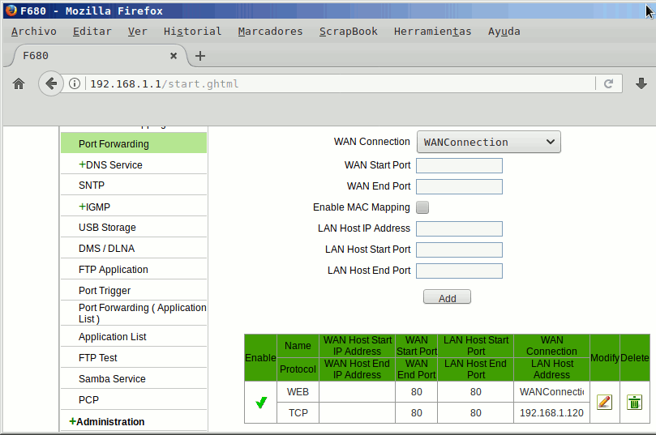Open DMS / DLNA page
The image size is (656, 435).
(x=107, y=248)
